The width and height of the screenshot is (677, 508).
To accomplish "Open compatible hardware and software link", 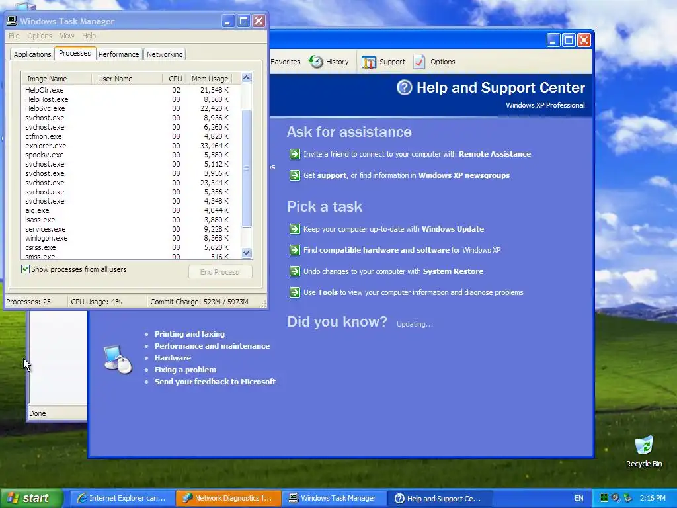I will coord(384,250).
